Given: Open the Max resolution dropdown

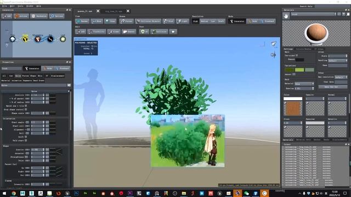Looking at the screenshot, I should 341,77.
